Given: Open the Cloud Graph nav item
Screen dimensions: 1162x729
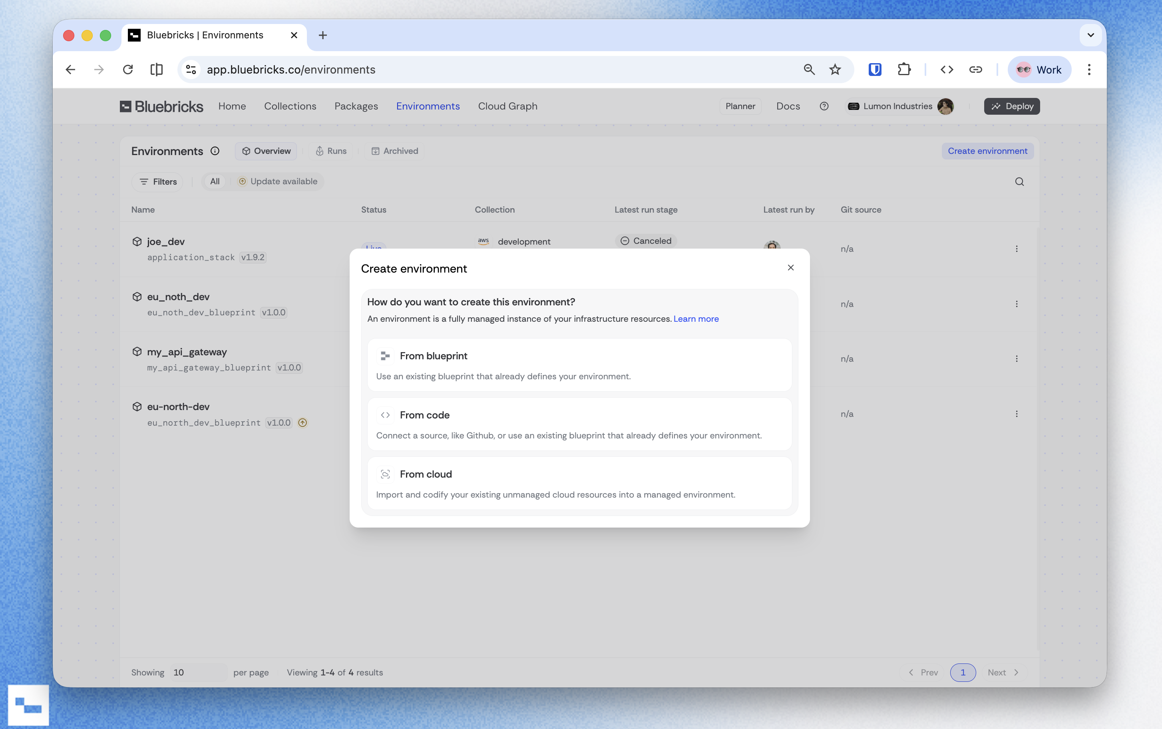Looking at the screenshot, I should (x=507, y=106).
